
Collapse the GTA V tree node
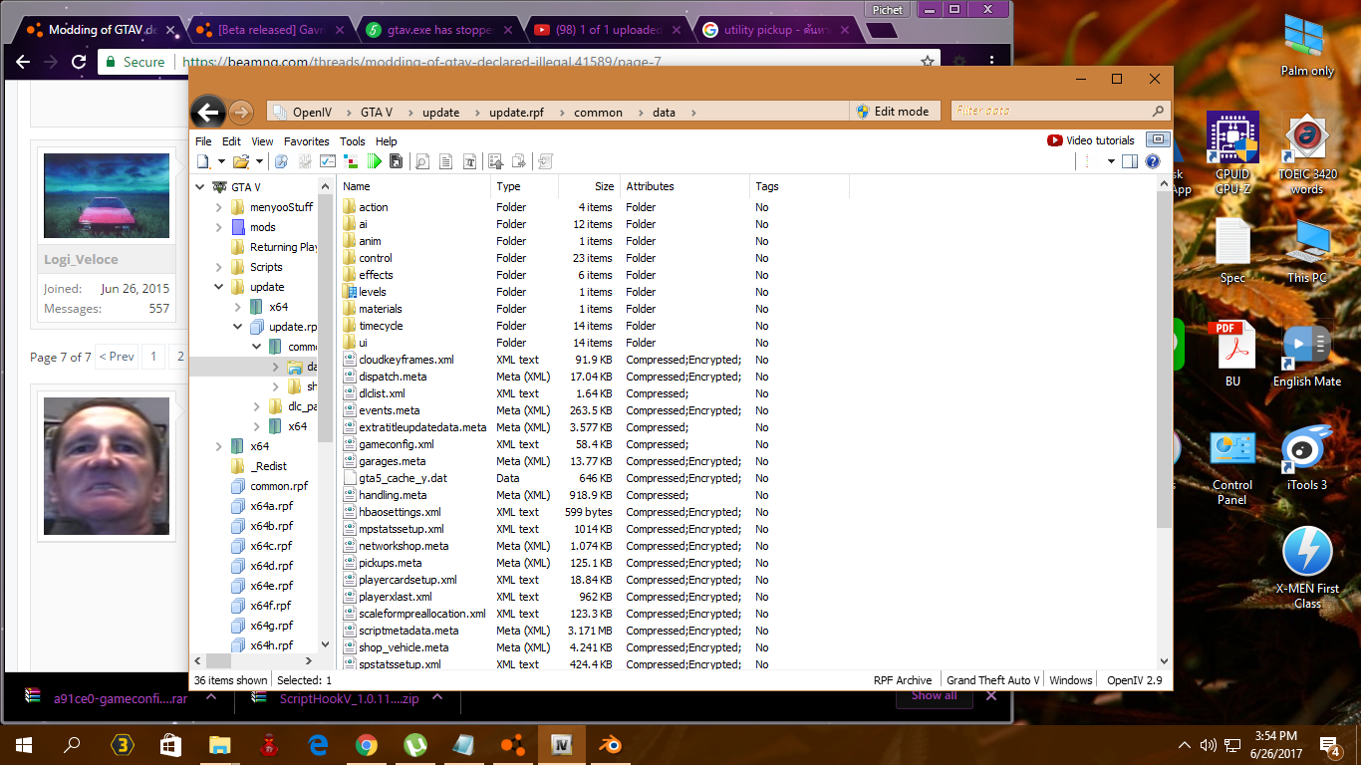click(200, 187)
